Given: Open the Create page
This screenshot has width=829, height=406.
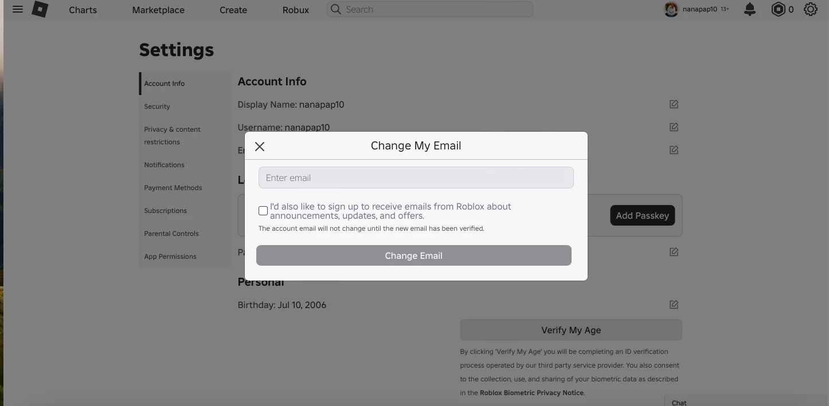Looking at the screenshot, I should tap(233, 10).
